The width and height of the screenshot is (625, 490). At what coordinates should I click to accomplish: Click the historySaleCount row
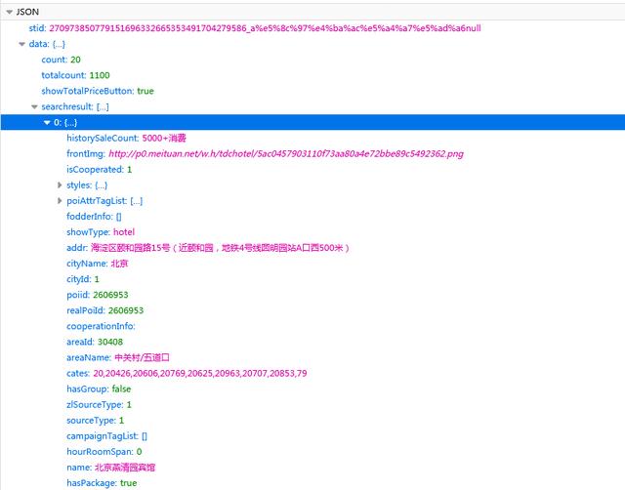(312, 138)
